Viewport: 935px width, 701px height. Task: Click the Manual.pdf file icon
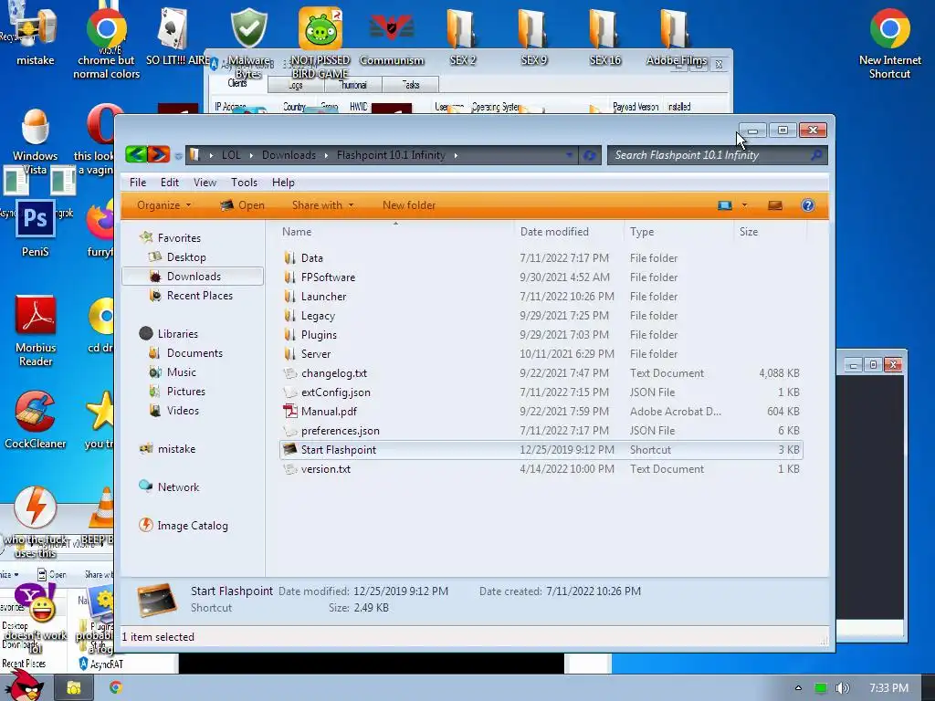point(289,412)
